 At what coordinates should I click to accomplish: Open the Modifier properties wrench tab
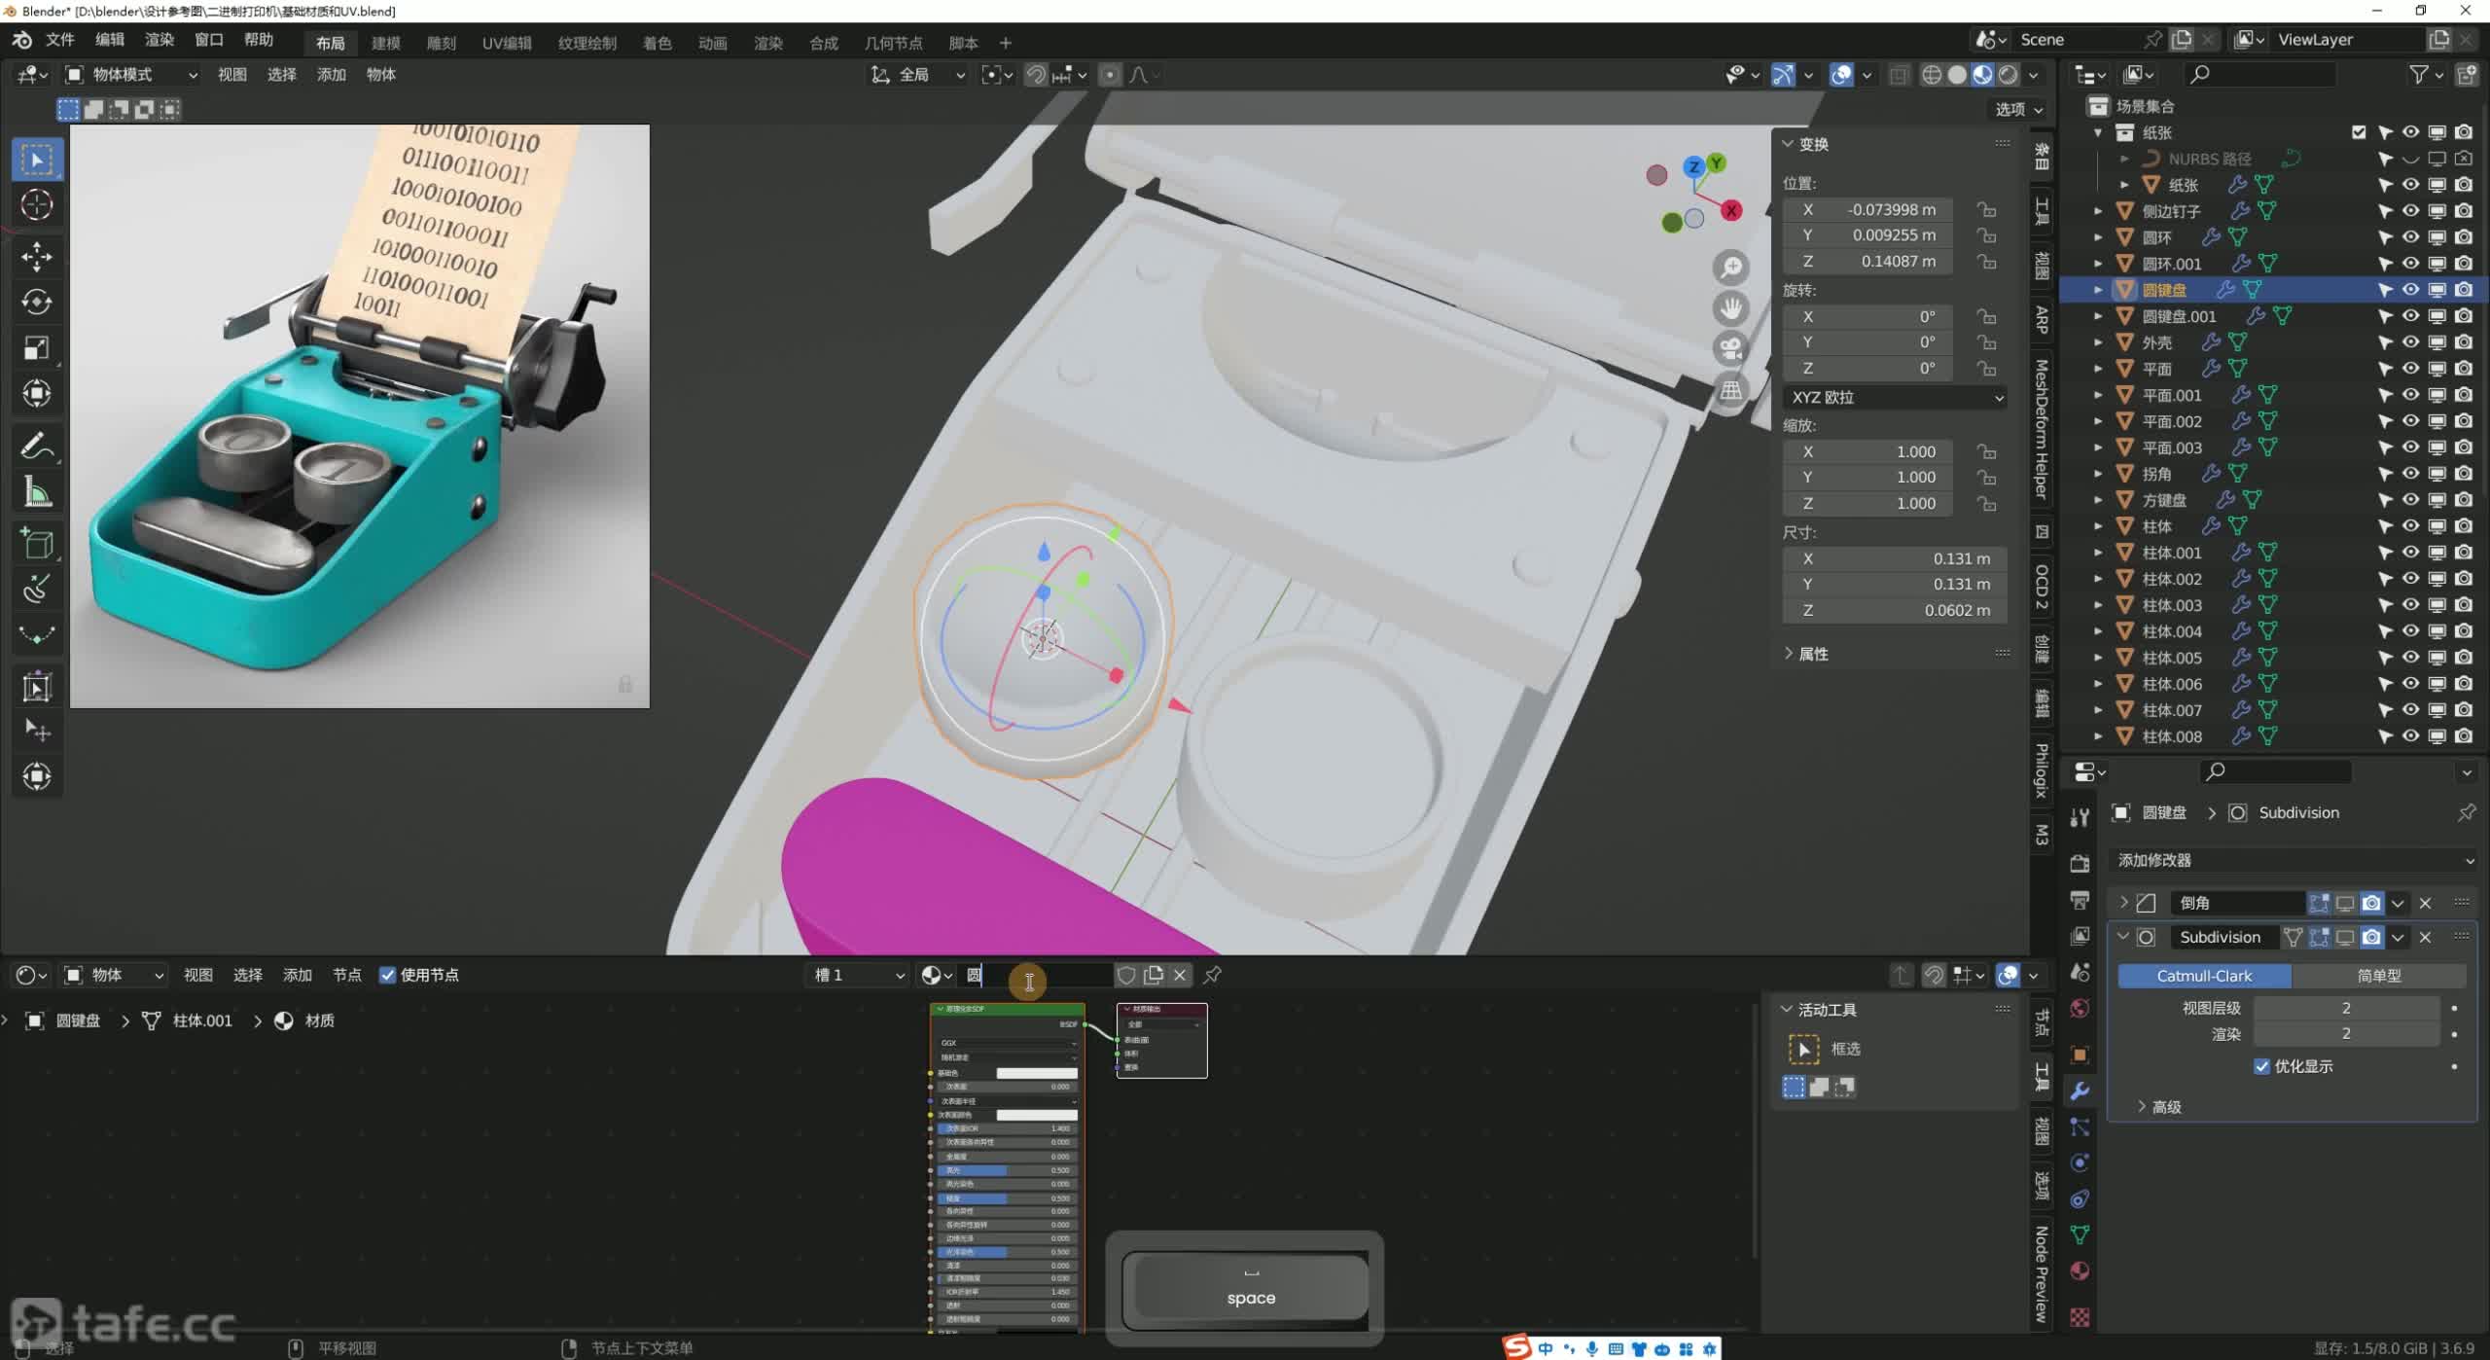pyautogui.click(x=2080, y=1091)
